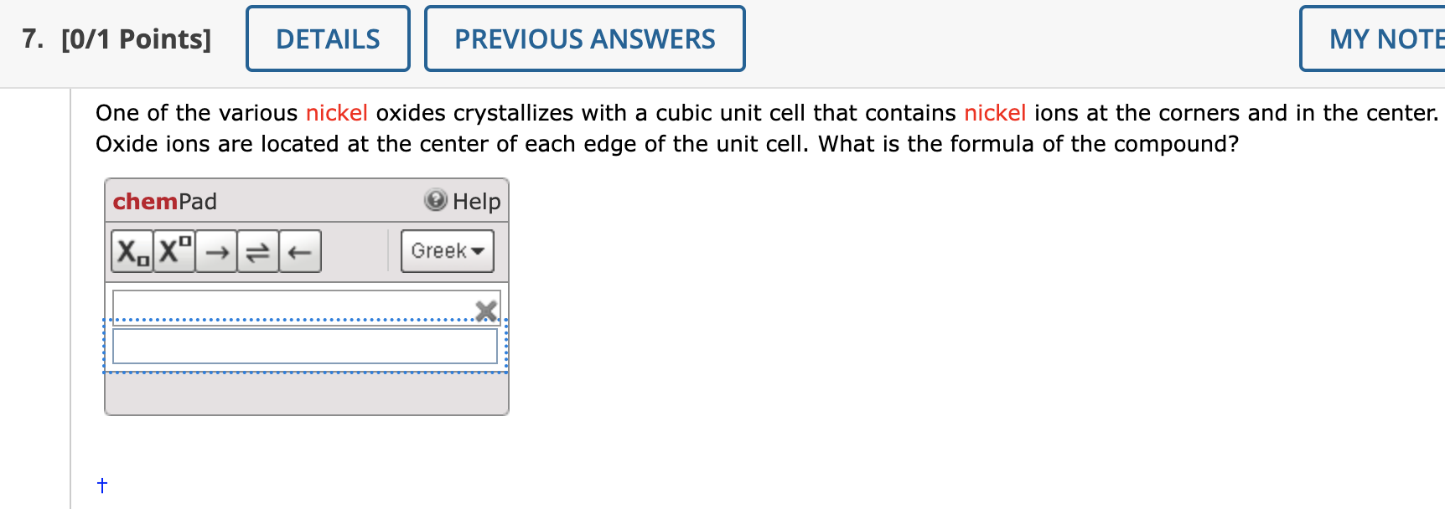The width and height of the screenshot is (1445, 509).
Task: Open PREVIOUS ANSWERS
Action: 584,38
